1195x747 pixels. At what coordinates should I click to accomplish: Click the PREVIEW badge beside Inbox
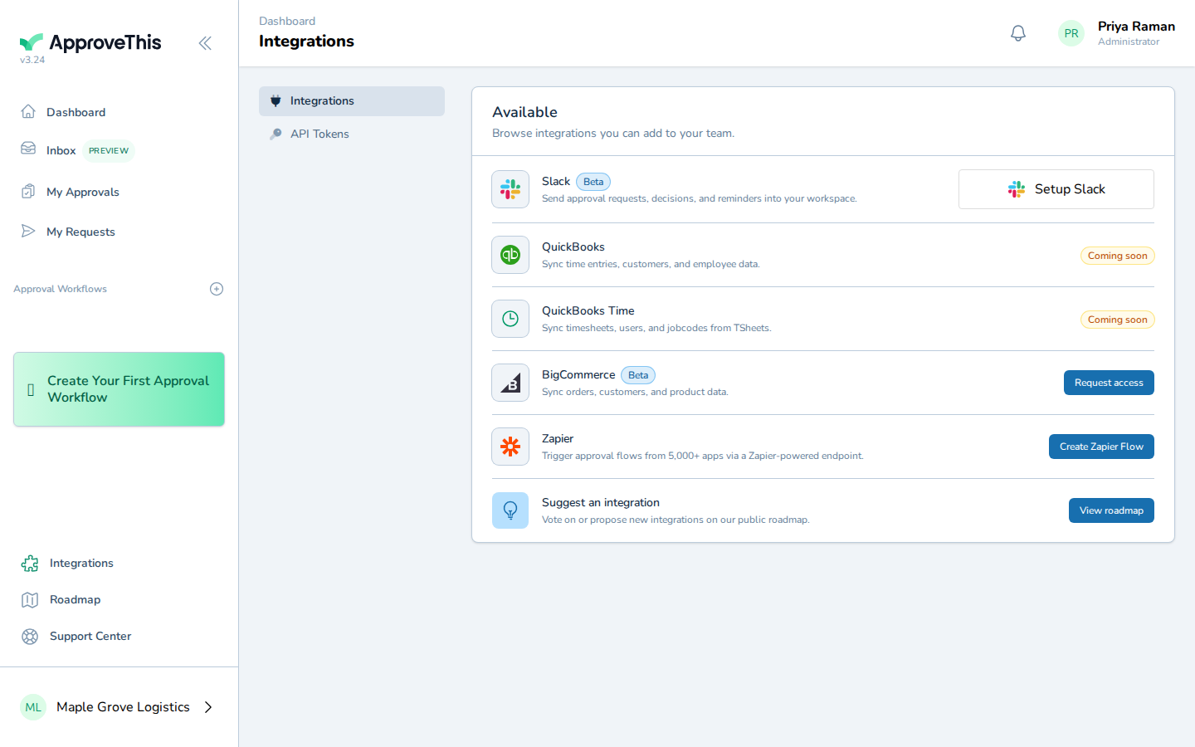point(109,151)
